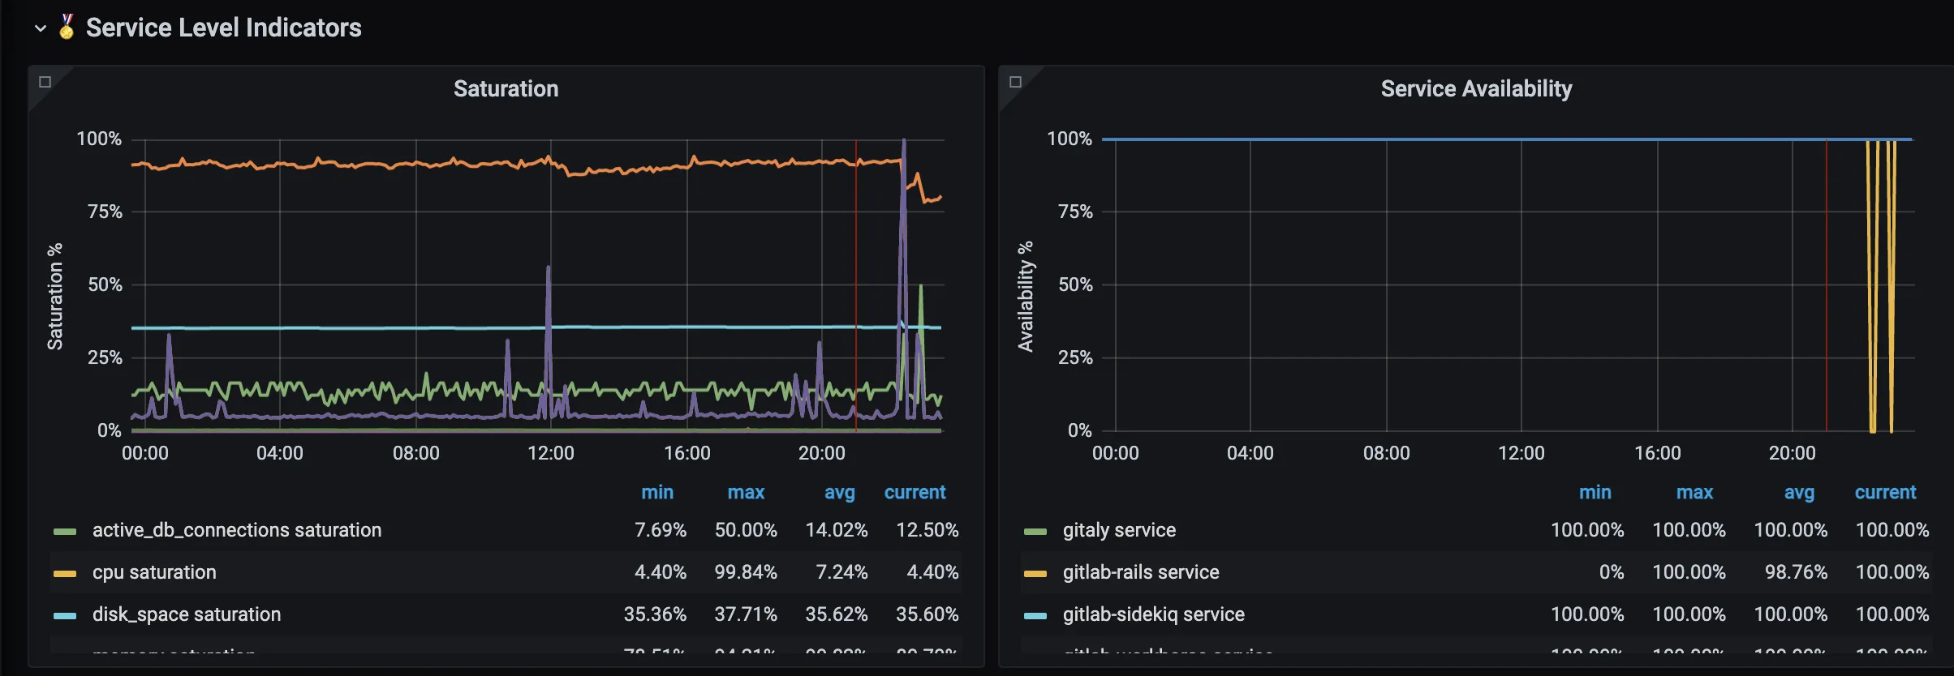Collapse the Service Level Indicators row

(41, 28)
